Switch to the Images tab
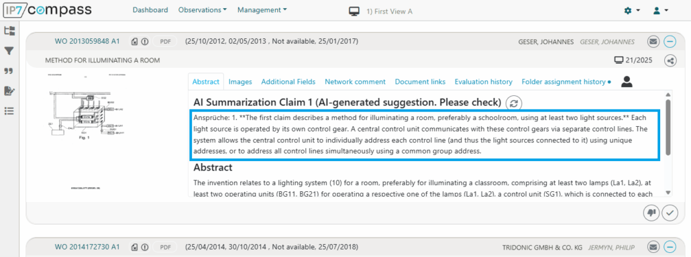The width and height of the screenshot is (691, 257). [240, 82]
